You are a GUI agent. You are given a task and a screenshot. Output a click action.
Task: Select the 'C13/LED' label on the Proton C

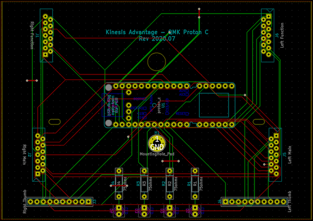pos(167,105)
